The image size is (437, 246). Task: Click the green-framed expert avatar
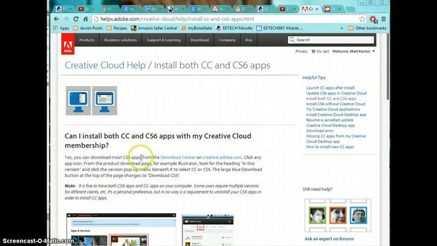(318, 215)
